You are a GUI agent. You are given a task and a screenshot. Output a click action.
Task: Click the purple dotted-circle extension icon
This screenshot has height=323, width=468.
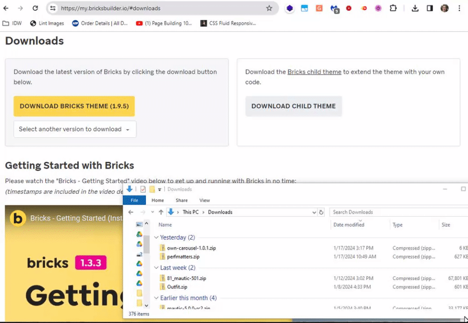[x=378, y=8]
